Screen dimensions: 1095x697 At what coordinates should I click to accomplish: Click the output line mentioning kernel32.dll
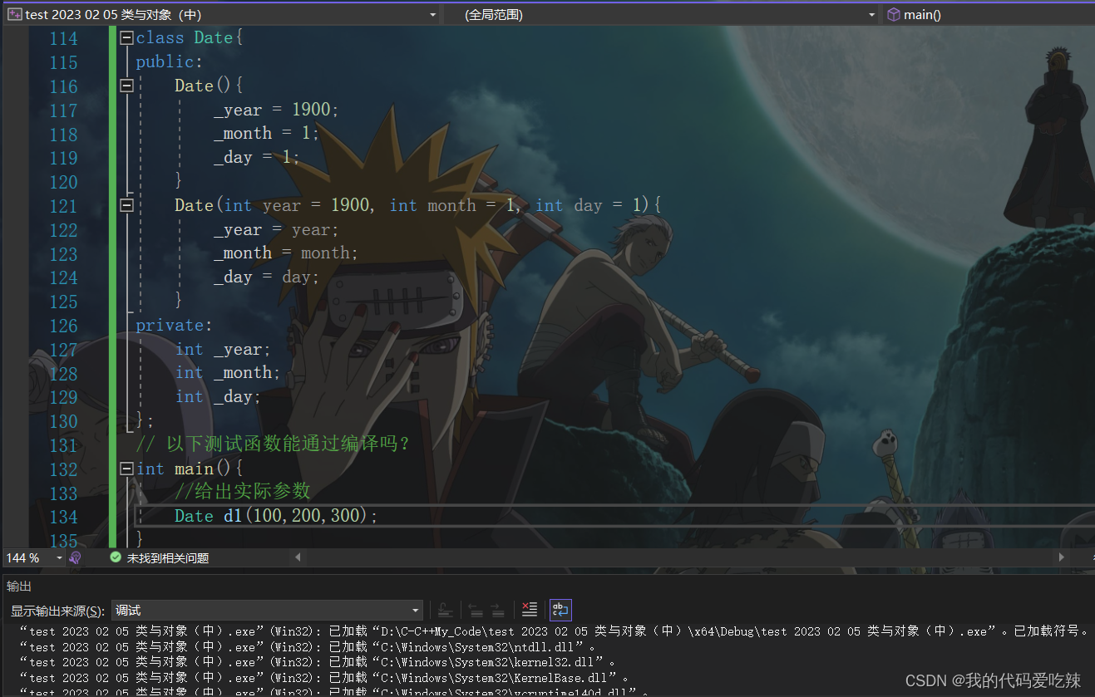(318, 663)
